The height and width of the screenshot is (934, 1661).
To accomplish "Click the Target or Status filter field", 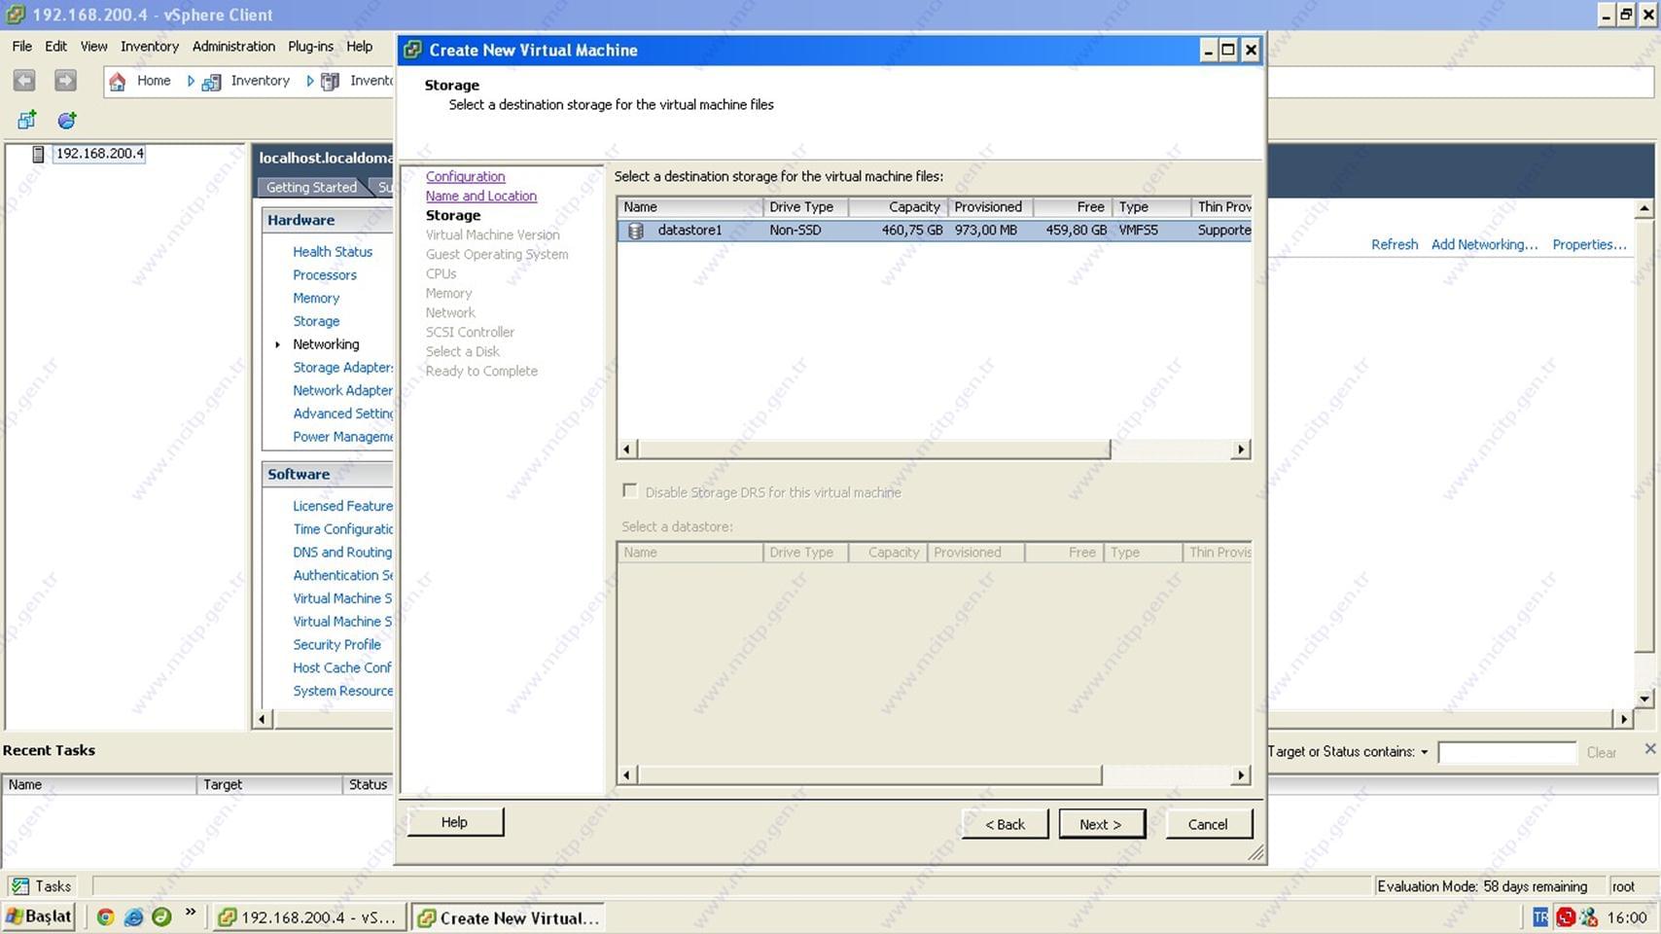I will [x=1506, y=752].
